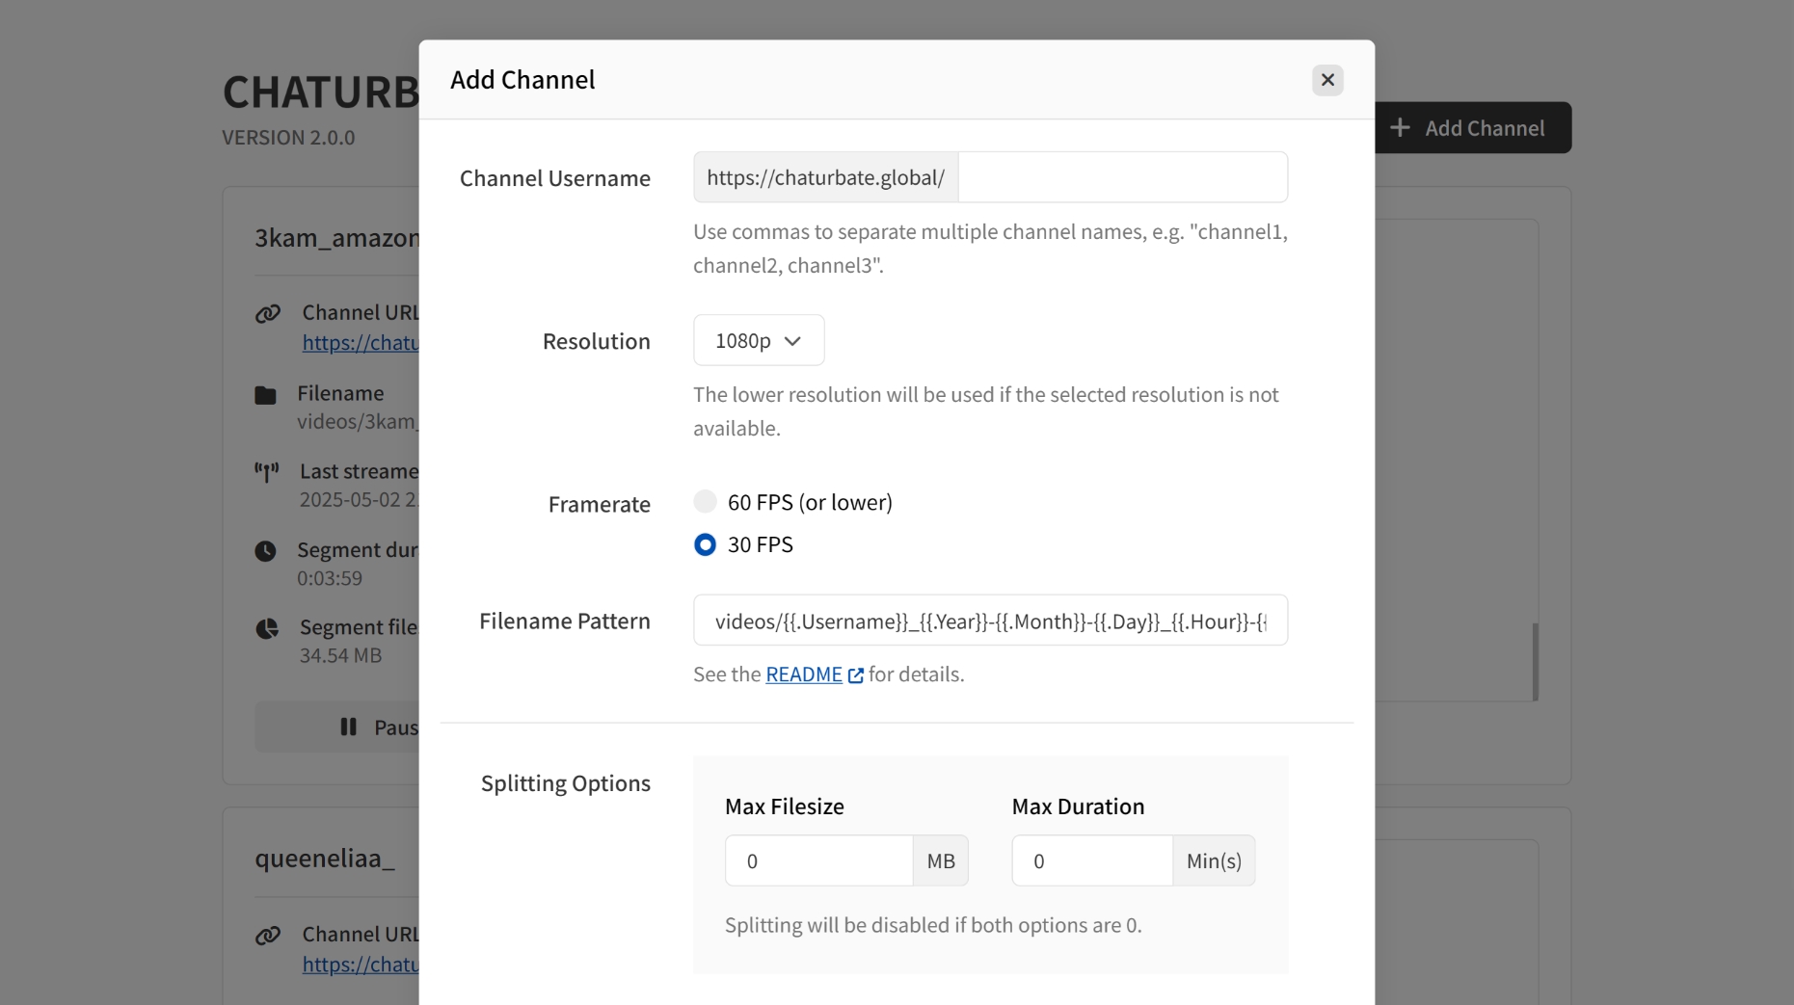Click the Add Channel dialog title
This screenshot has width=1794, height=1005.
pyautogui.click(x=522, y=80)
